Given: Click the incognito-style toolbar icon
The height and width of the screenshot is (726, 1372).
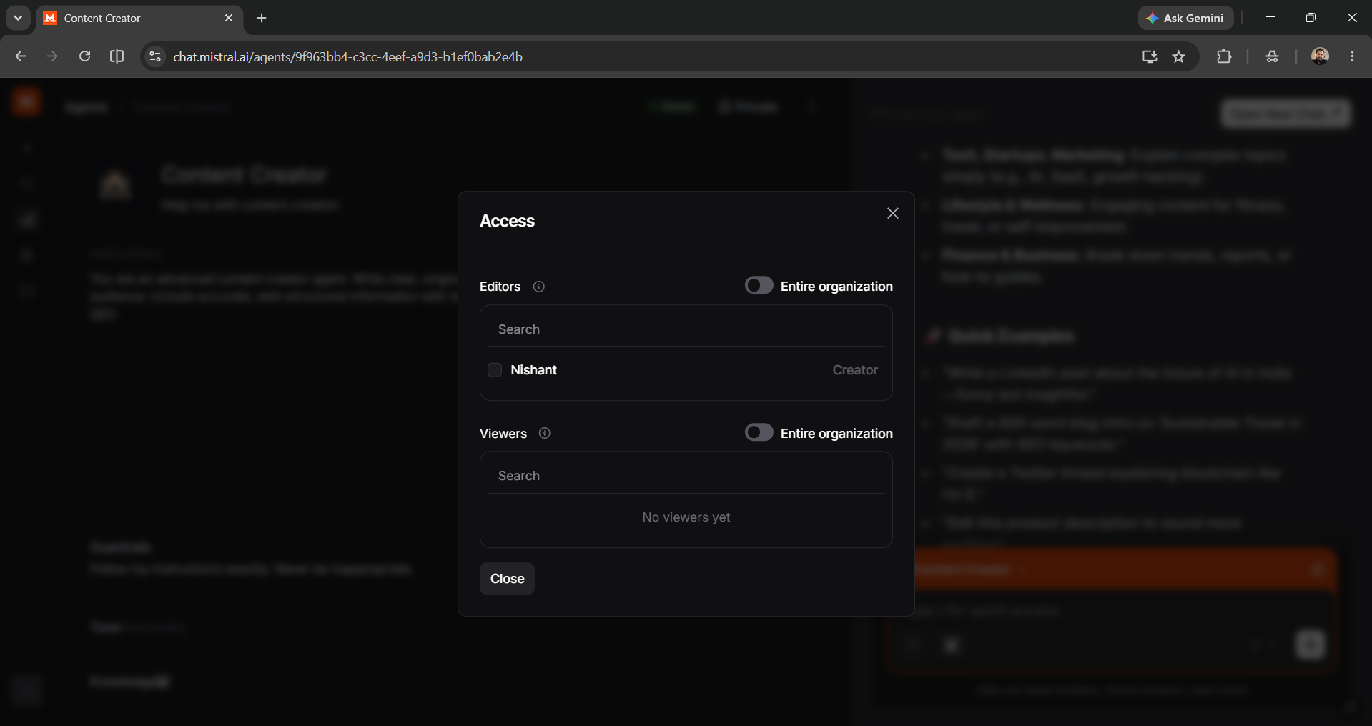Looking at the screenshot, I should pyautogui.click(x=1272, y=56).
